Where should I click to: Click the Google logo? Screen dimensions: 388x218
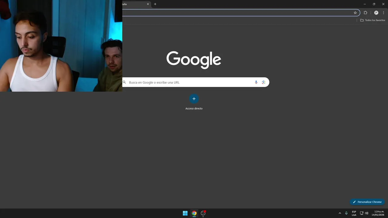194,60
